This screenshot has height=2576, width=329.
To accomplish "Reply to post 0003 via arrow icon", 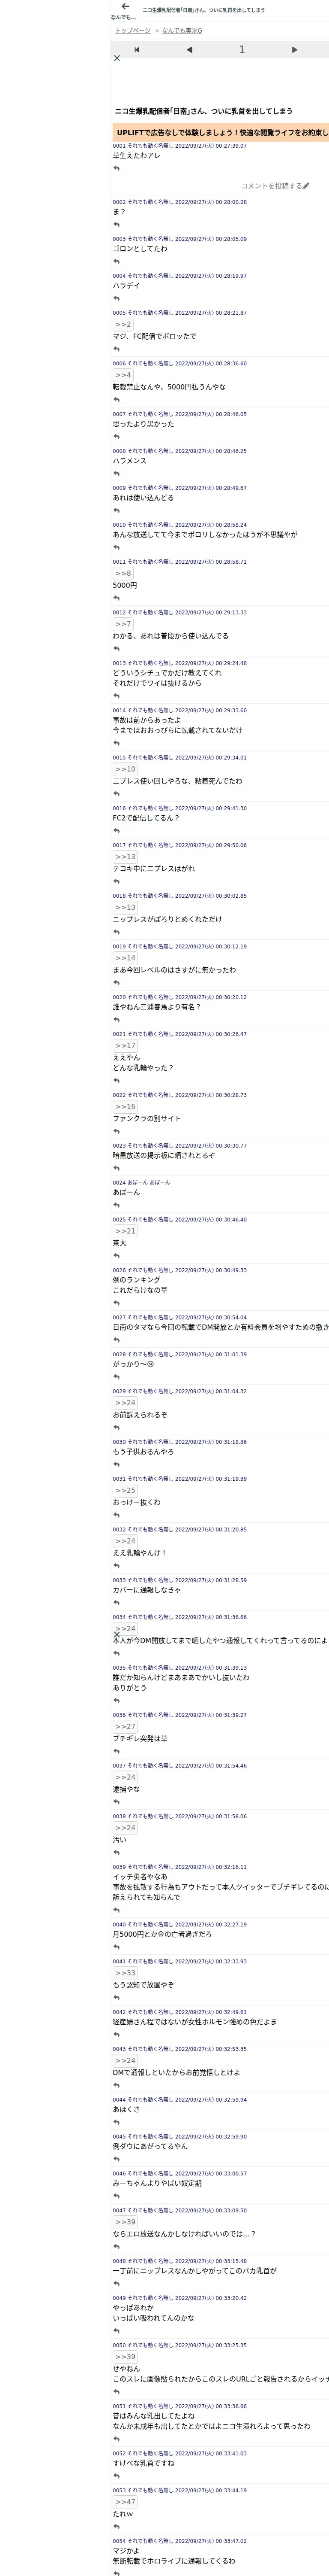I will 117,262.
